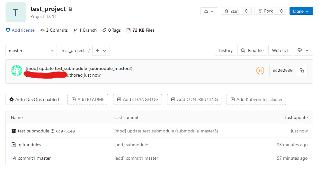321x169 pixels.
Task: Open Auto DevOps enabled settings
Action: click(34, 99)
